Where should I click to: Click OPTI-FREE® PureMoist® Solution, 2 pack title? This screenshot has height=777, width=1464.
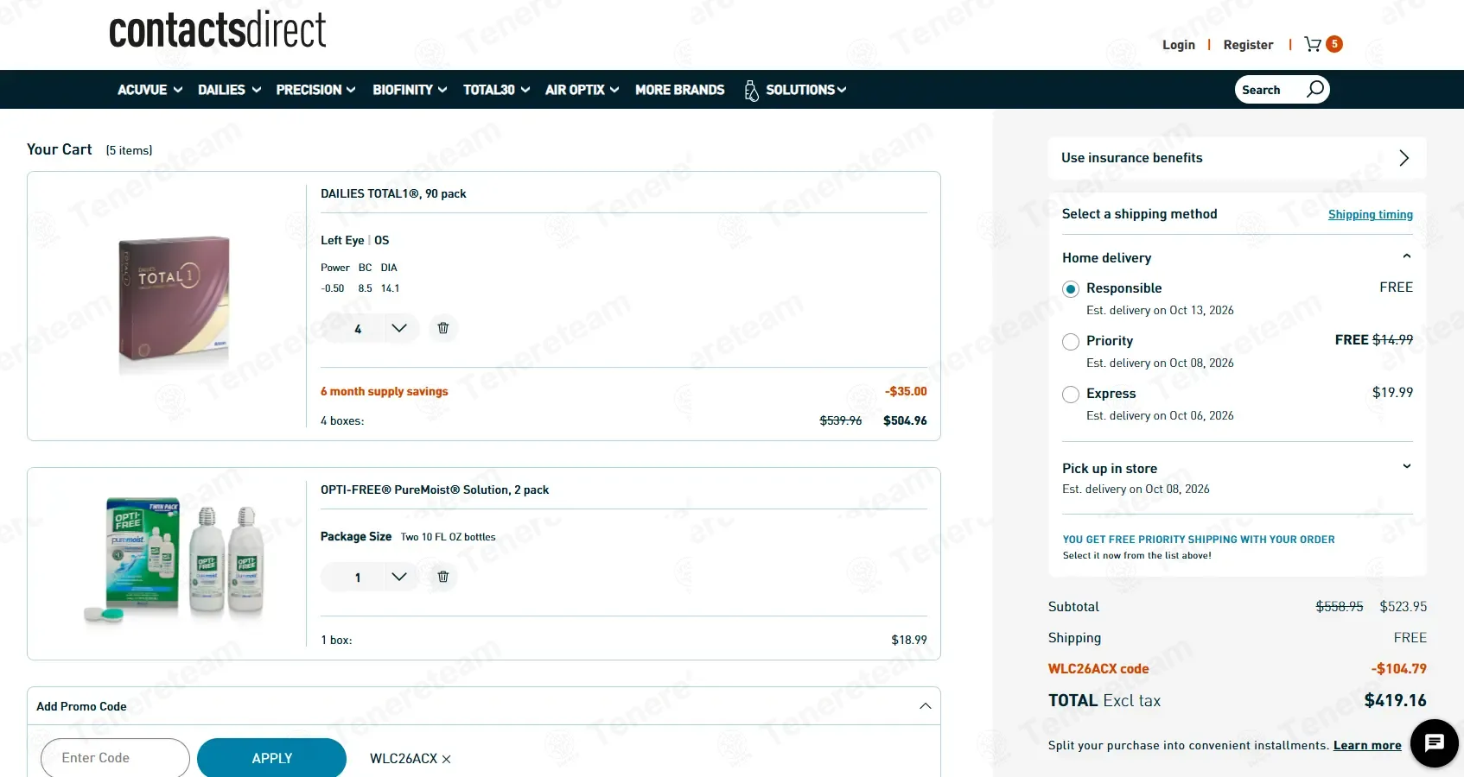tap(435, 490)
